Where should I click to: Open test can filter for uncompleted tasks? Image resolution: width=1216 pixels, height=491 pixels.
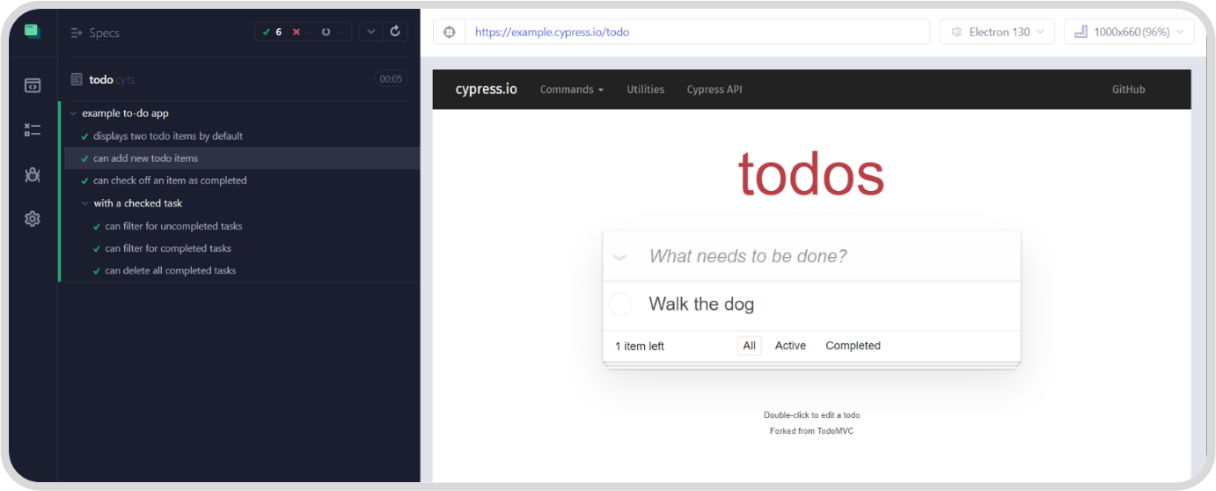[x=173, y=226]
